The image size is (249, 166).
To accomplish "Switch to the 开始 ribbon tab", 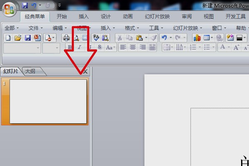I will [x=62, y=16].
